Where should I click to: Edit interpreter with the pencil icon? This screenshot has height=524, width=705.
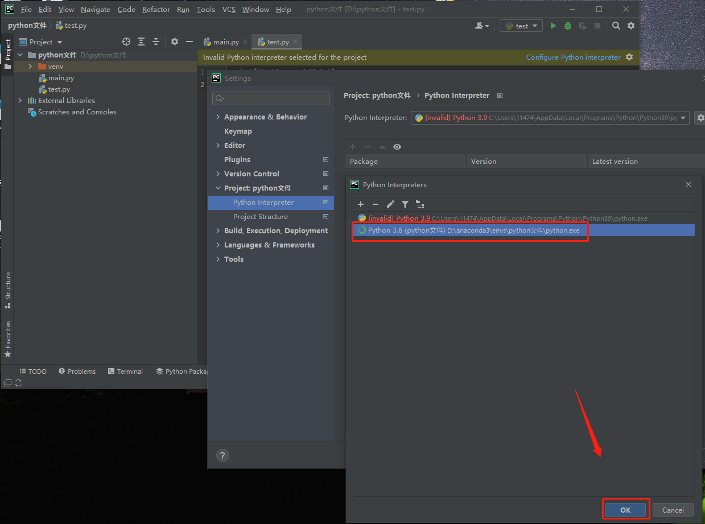(x=390, y=204)
